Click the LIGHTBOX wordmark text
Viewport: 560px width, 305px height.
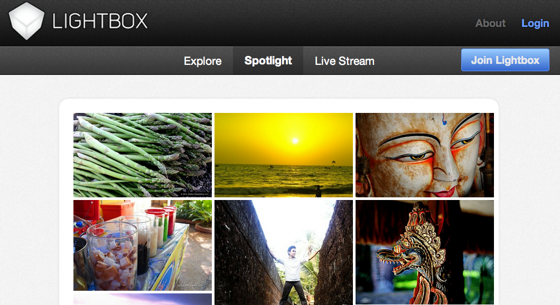(x=100, y=21)
